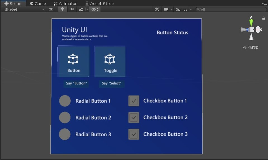
Task: Toggle scene effects icon
Action: (x=81, y=9)
